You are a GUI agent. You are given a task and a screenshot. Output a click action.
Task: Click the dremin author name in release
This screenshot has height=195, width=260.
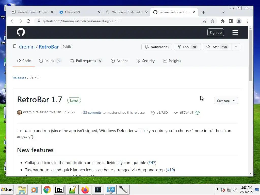click(29, 112)
